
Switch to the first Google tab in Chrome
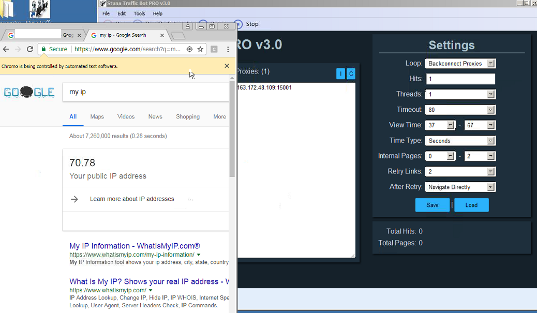coord(43,35)
